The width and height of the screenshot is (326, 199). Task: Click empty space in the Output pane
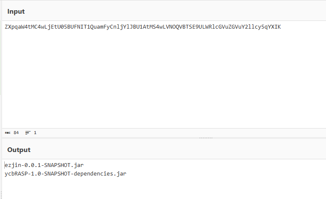[x=214, y=186]
